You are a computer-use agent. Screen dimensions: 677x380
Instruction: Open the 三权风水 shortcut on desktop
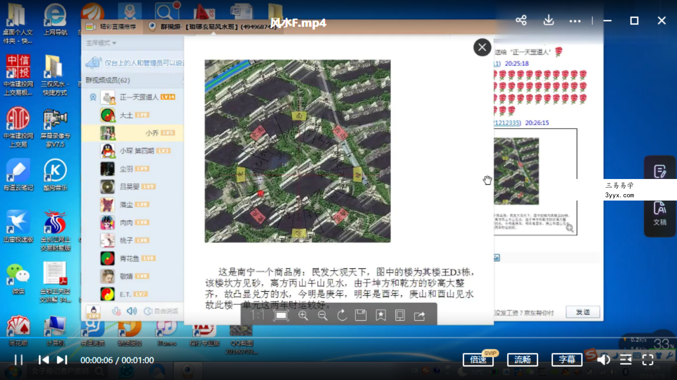55,75
